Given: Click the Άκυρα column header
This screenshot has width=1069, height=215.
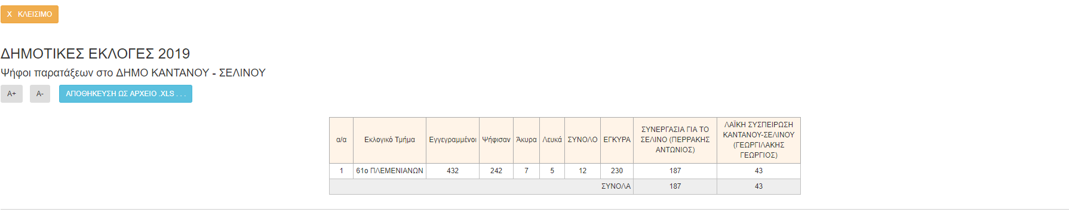Looking at the screenshot, I should point(526,140).
